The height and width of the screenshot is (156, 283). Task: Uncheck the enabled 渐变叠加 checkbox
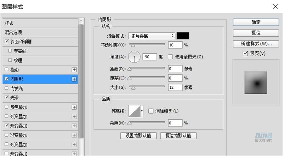tap(7, 125)
